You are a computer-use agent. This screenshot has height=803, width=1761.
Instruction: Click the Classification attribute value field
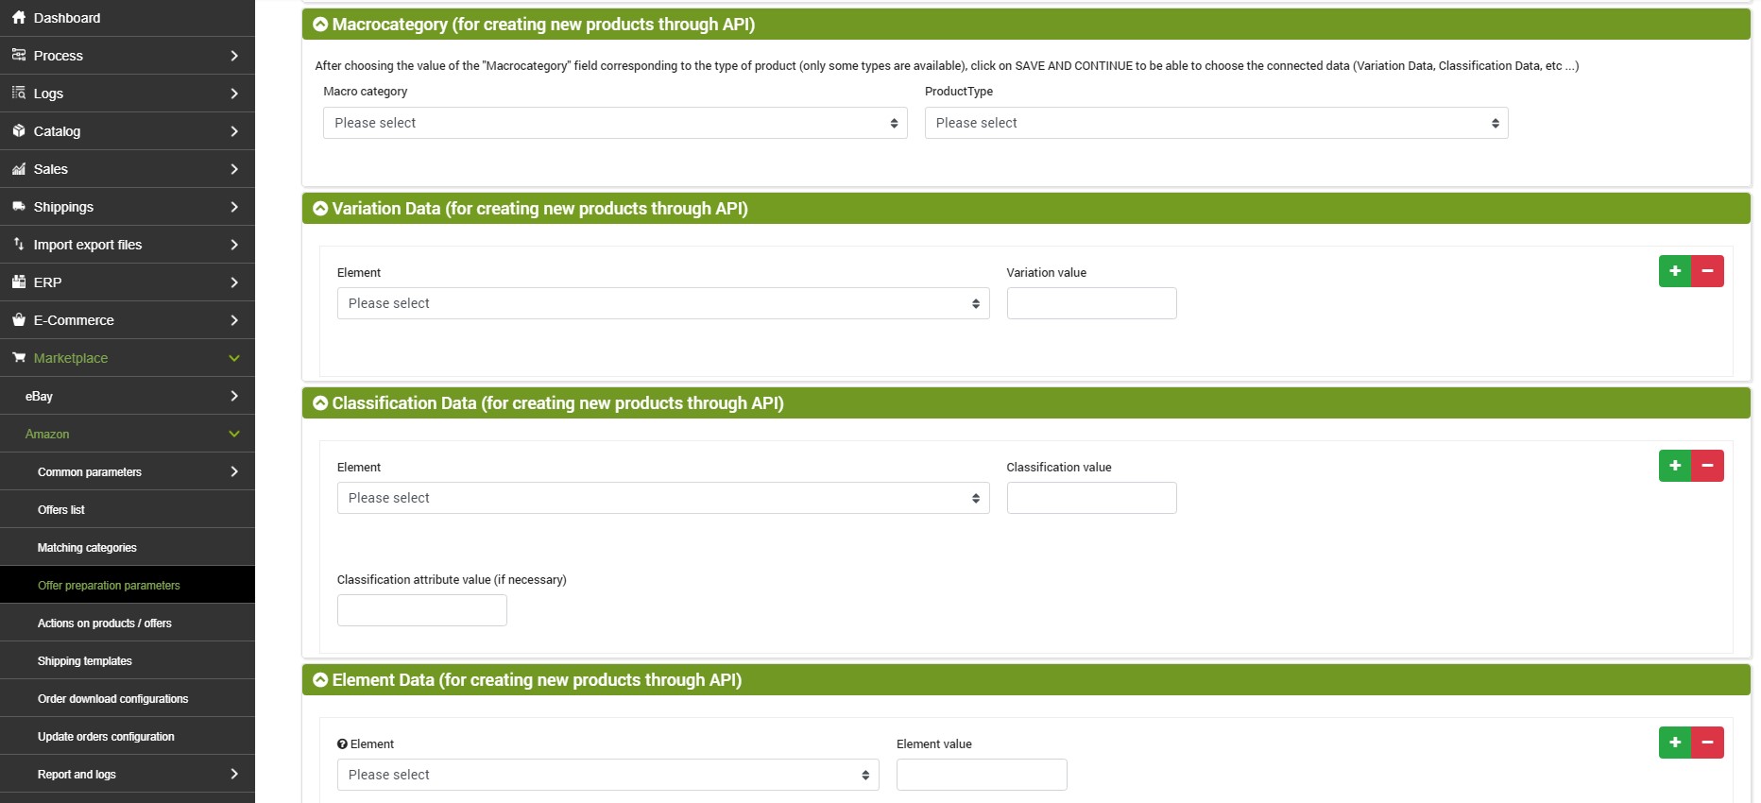[421, 610]
